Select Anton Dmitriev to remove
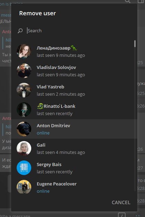 (74, 129)
